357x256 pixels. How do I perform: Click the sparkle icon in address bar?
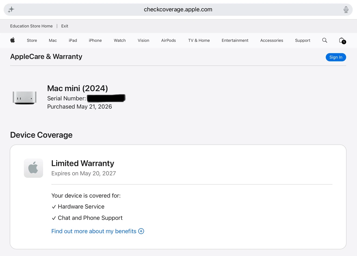[x=11, y=10]
